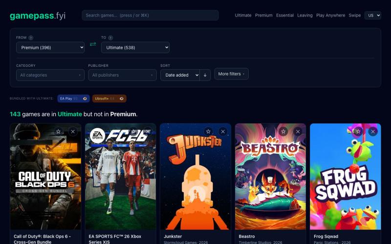Favorite Call of Duty Black Ops 6 star
Viewport: 391px width, 244px height.
pos(58,131)
